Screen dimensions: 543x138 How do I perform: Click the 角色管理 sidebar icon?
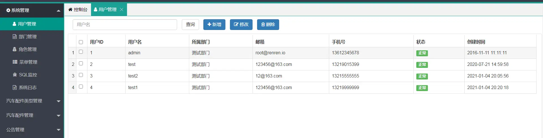[14, 49]
